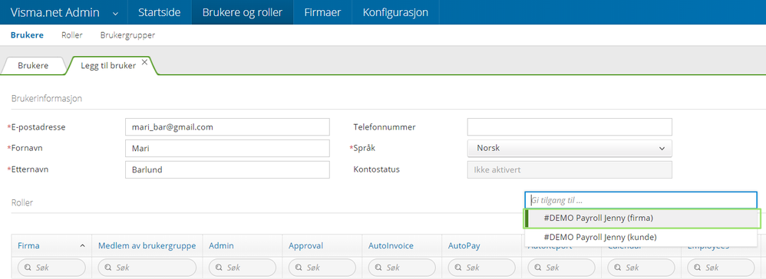Select the Brukere submenu link
766x279 pixels.
tap(27, 35)
